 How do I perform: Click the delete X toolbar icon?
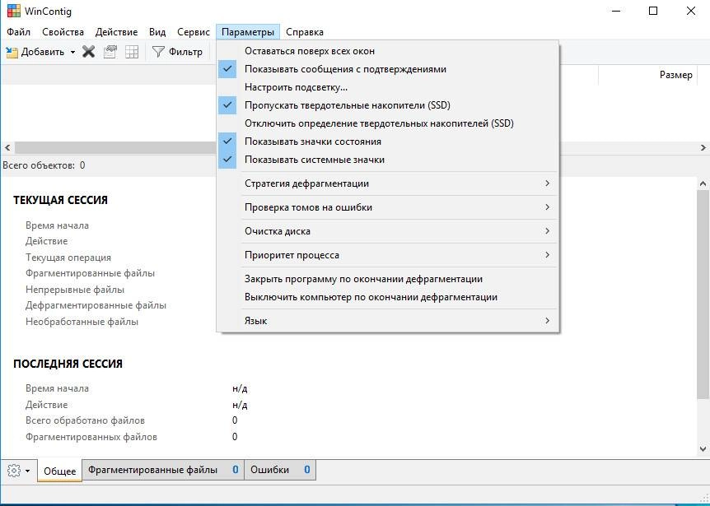coord(89,52)
